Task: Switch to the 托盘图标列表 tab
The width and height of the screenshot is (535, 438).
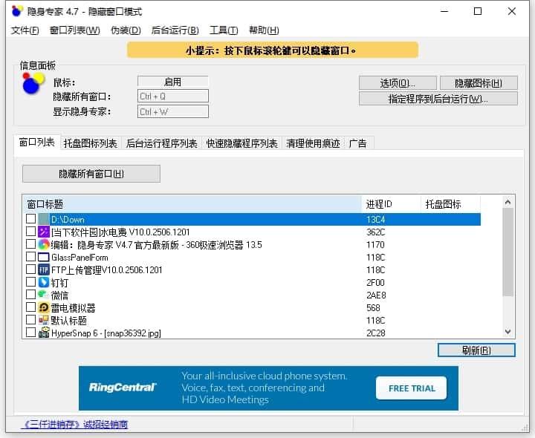Action: pyautogui.click(x=90, y=143)
